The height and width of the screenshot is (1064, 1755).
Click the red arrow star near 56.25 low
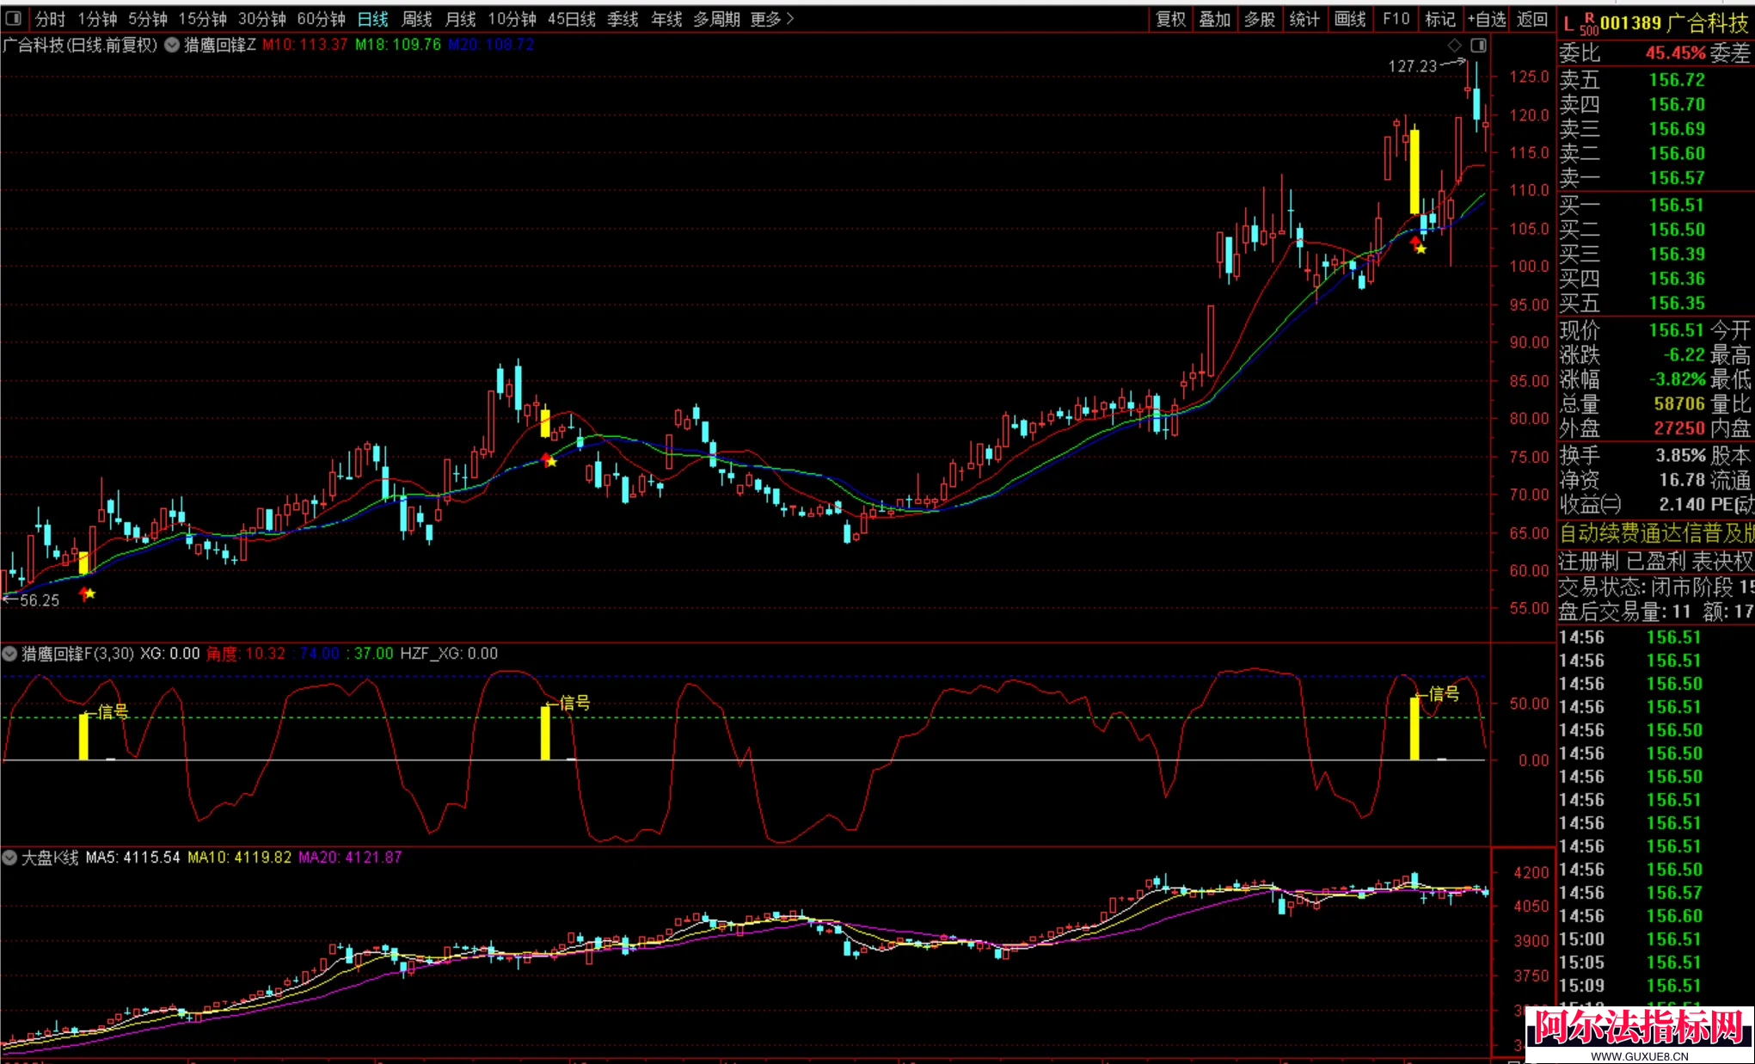[x=87, y=594]
